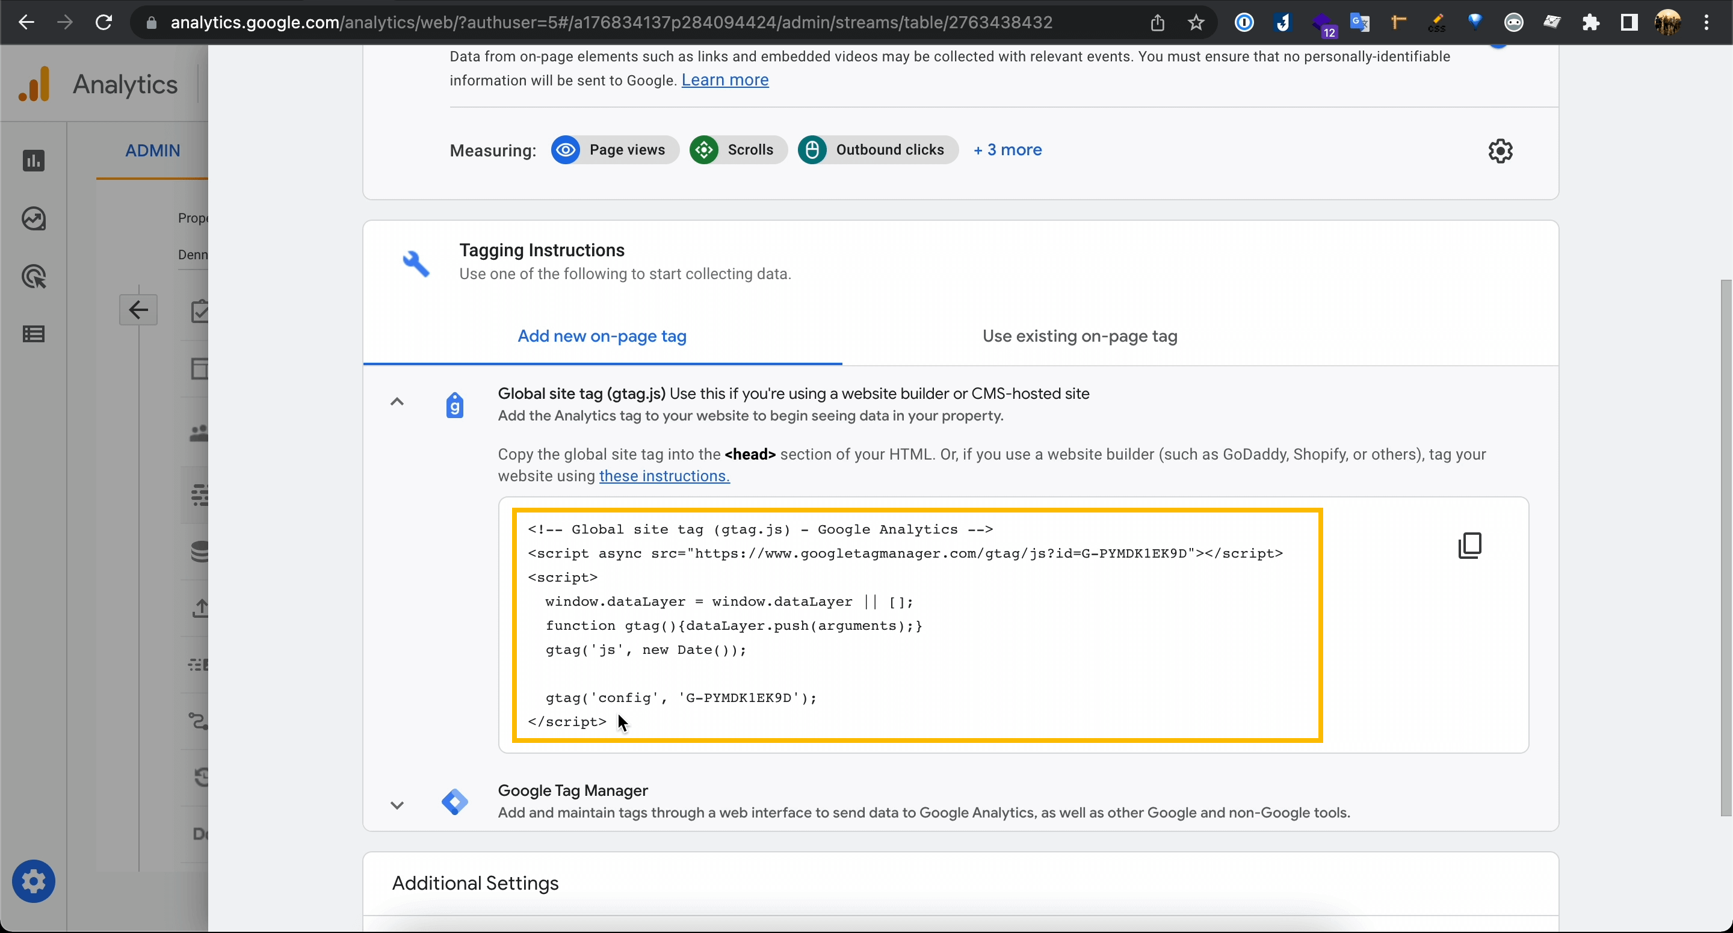This screenshot has height=933, width=1733.
Task: Click the forward browser arrow
Action: coord(64,22)
